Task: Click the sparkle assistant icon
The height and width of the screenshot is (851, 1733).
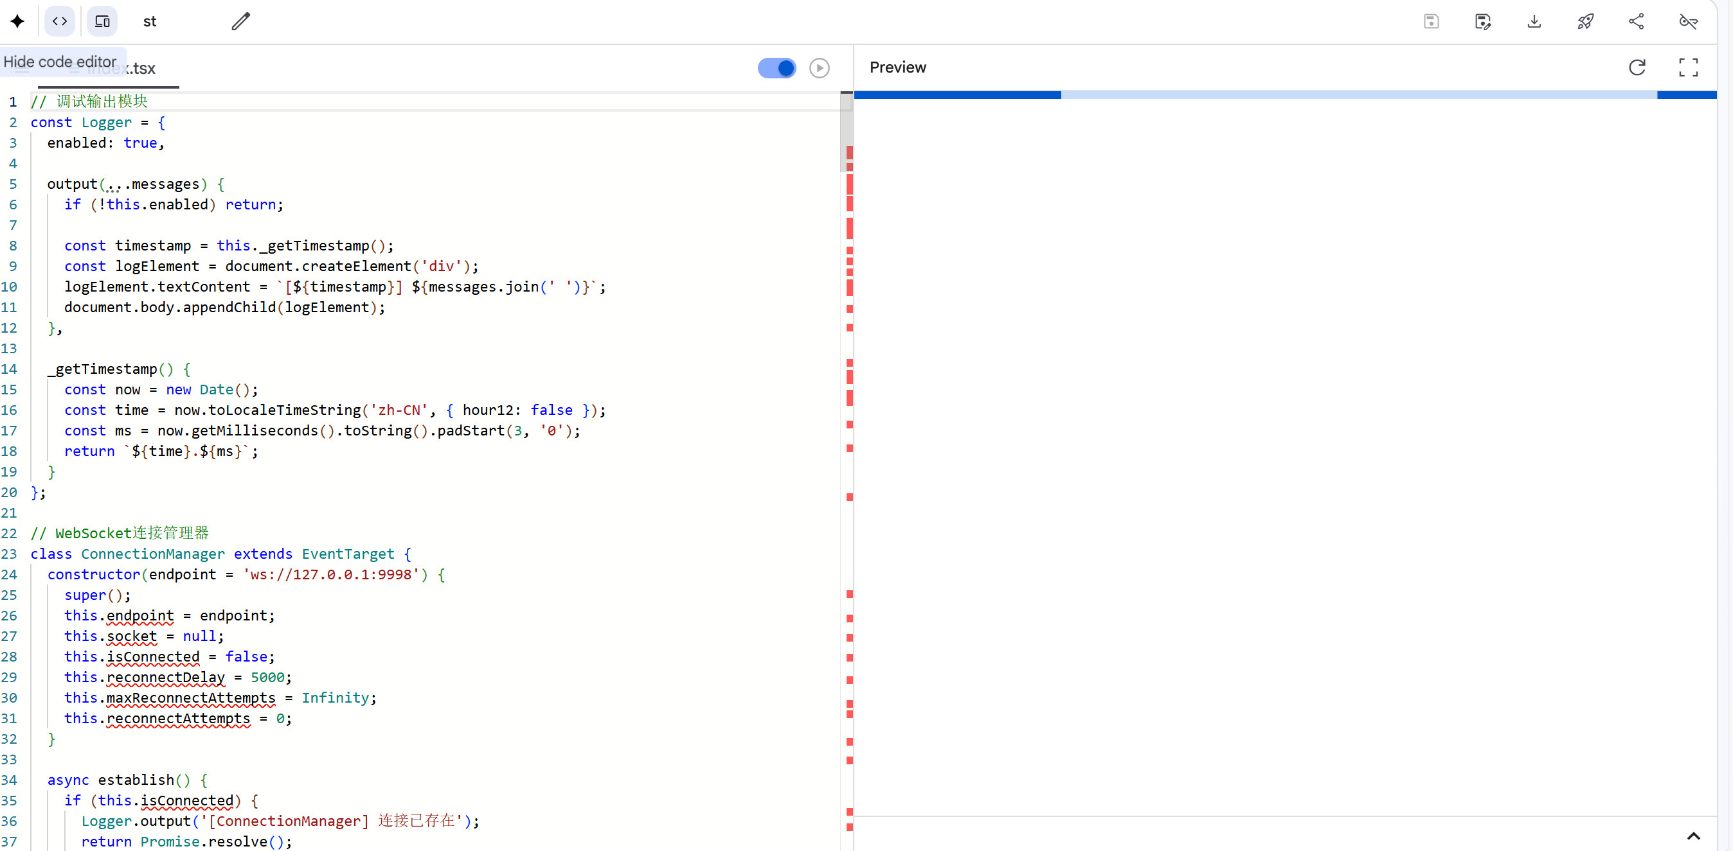Action: (17, 21)
